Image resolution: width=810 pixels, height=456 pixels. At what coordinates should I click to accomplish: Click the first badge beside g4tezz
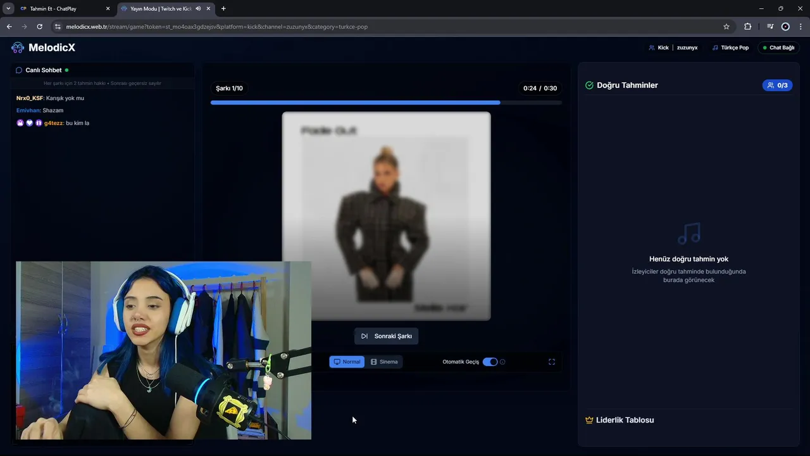[x=20, y=123]
